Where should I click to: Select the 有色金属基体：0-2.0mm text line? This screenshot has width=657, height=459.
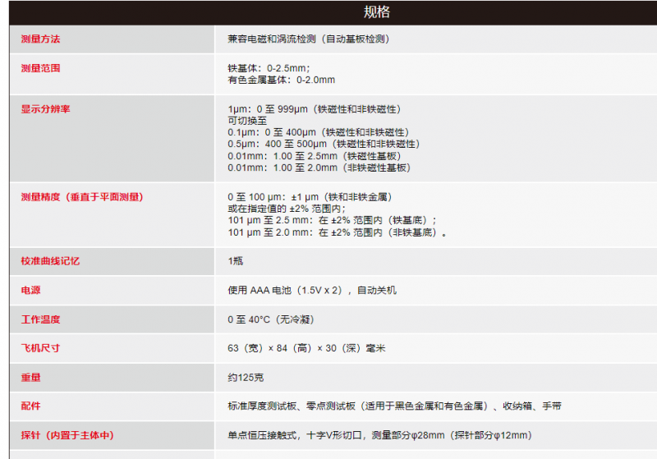coord(281,80)
